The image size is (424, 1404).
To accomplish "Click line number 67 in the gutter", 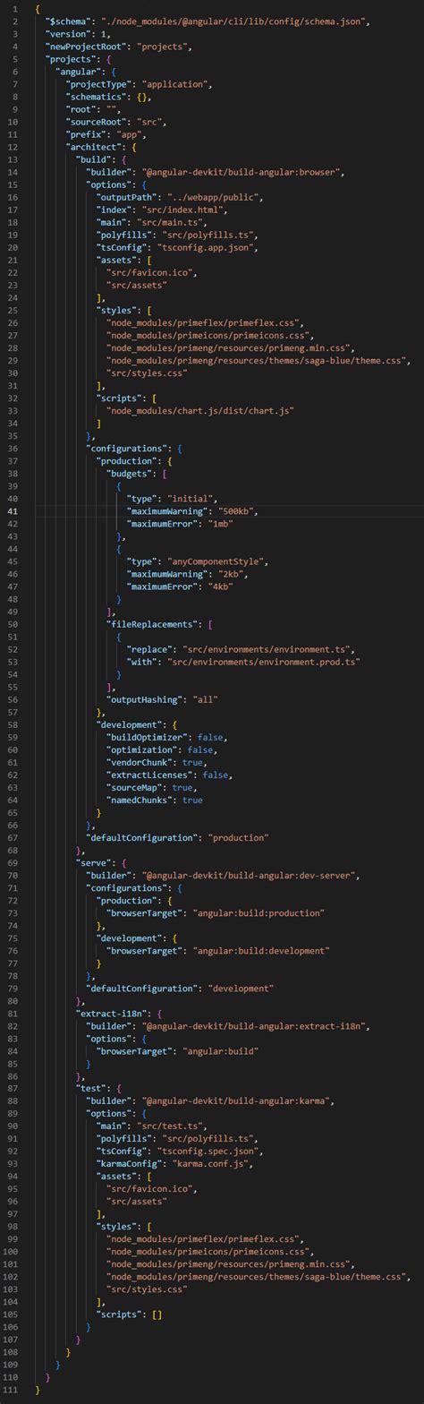I will click(x=12, y=837).
